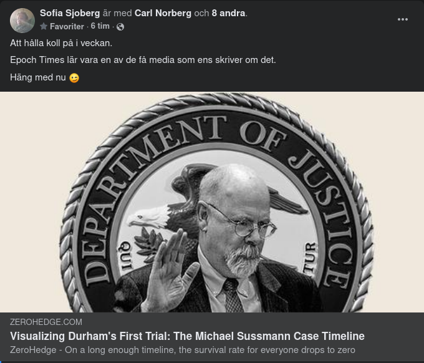Open the Department of Justice preview image
Image resolution: width=424 pixels, height=363 pixels.
[212, 202]
